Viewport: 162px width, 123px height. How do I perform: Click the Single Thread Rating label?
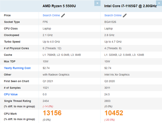(17, 101)
